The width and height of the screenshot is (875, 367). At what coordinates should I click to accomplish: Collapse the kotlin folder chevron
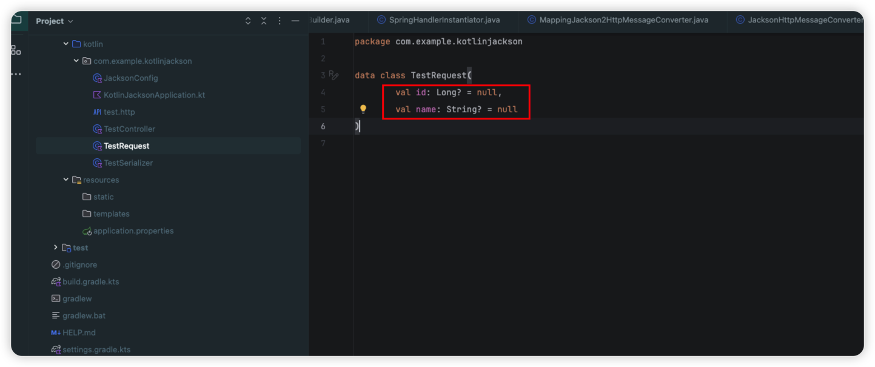[66, 44]
